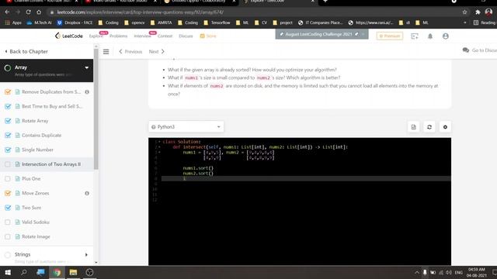Open the CV bookmark folder
The image size is (497, 279).
pos(261,22)
